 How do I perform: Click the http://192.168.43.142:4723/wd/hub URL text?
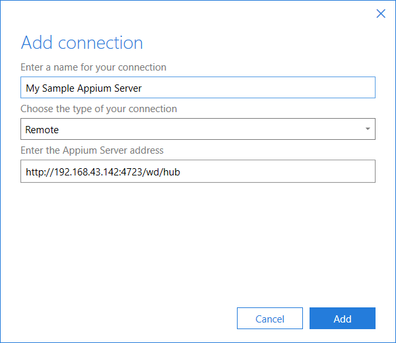103,172
